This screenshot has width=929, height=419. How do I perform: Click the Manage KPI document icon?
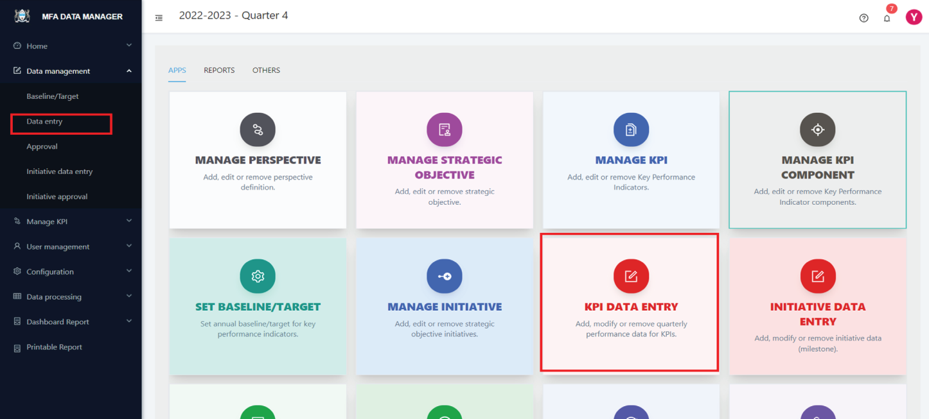(631, 130)
